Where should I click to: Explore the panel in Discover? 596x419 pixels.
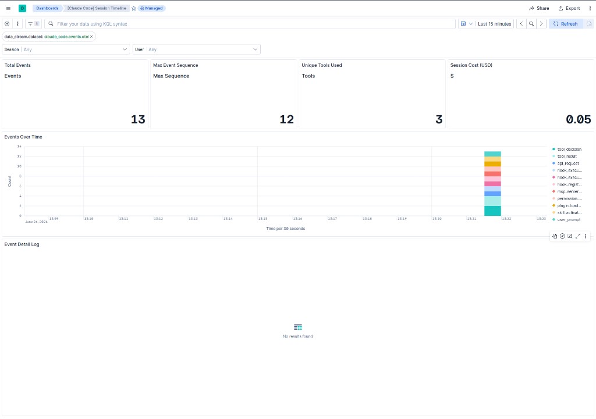(x=563, y=236)
